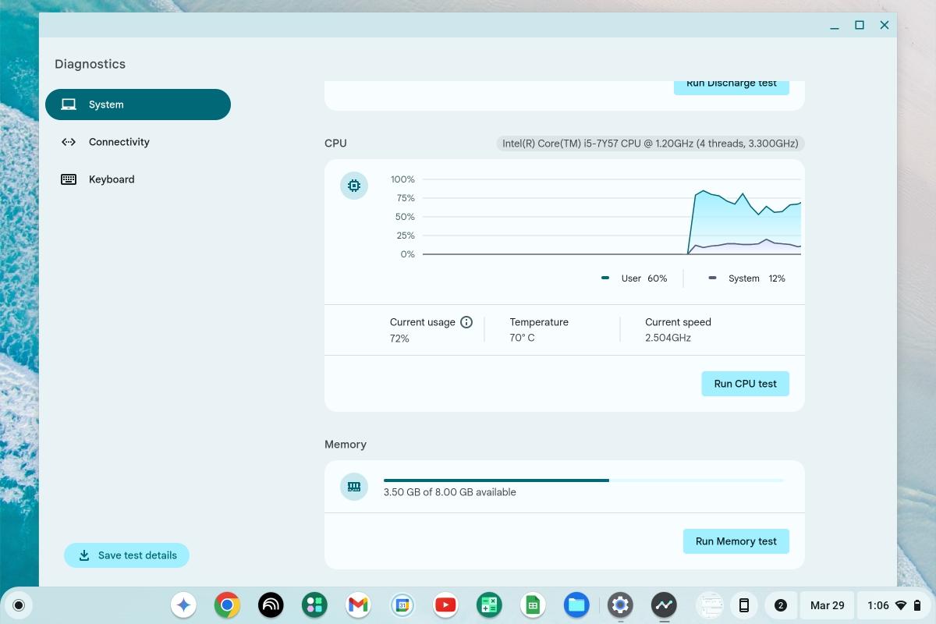Open Settings gear app in shelf

point(620,604)
